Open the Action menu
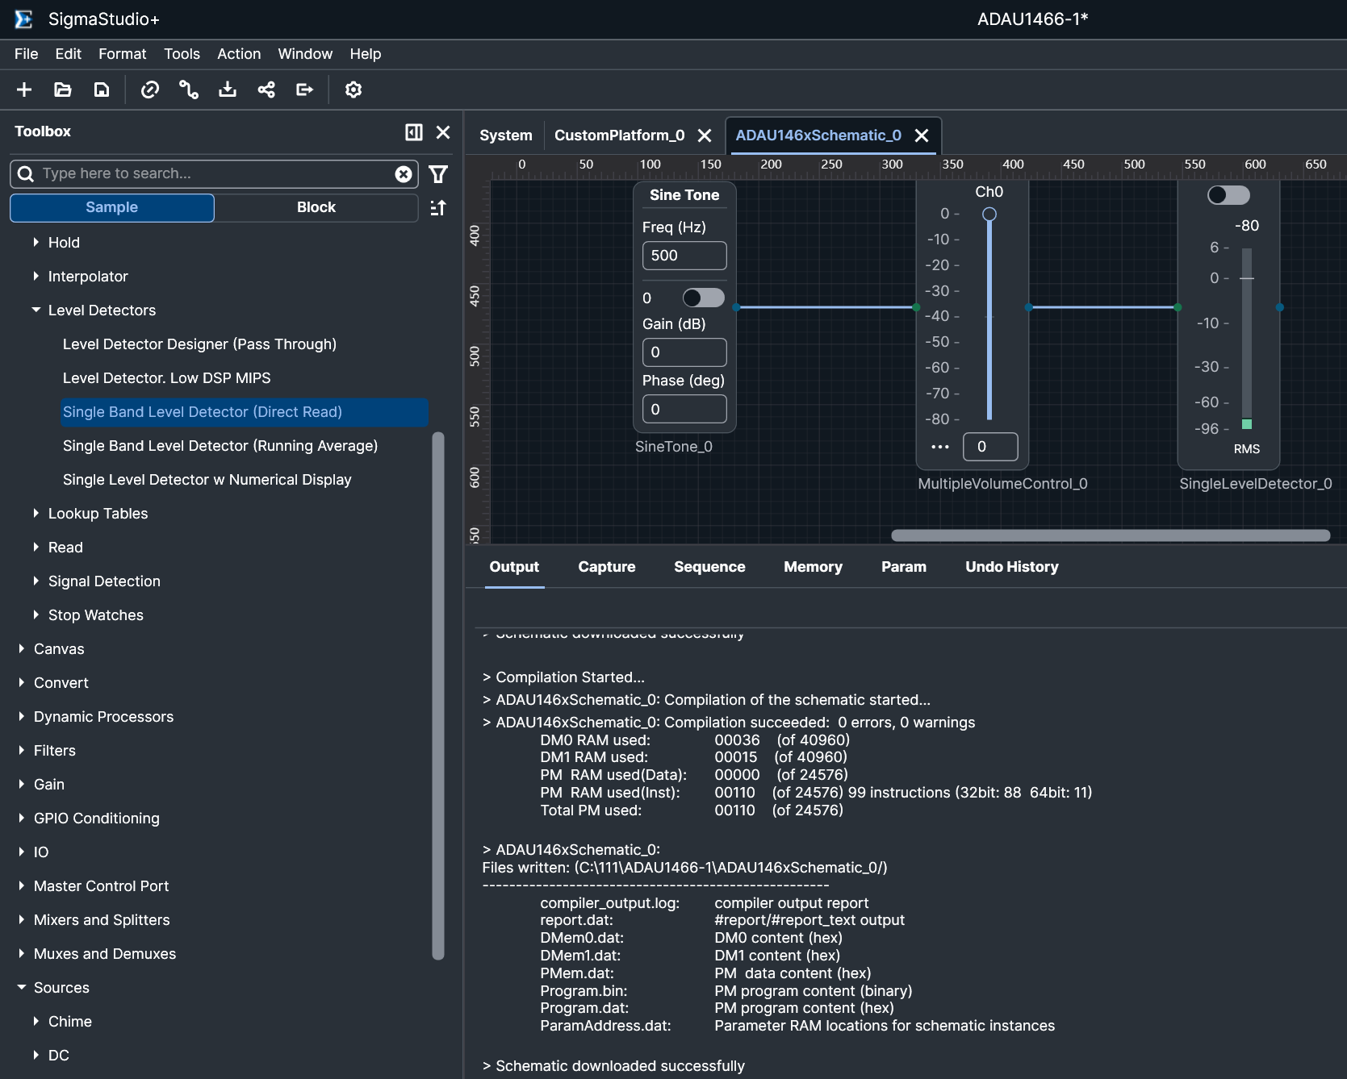The image size is (1347, 1079). click(x=239, y=54)
